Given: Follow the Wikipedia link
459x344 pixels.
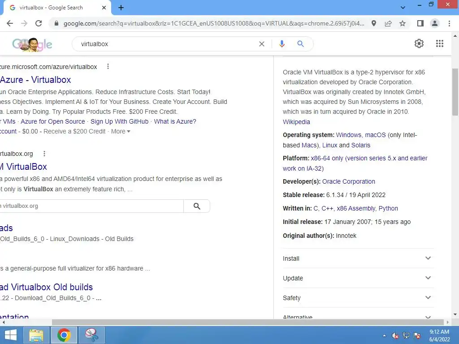Looking at the screenshot, I should (296, 122).
